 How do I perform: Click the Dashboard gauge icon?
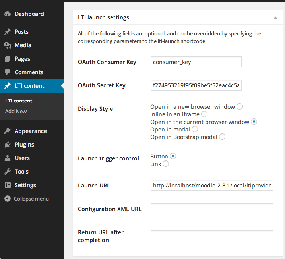point(8,14)
